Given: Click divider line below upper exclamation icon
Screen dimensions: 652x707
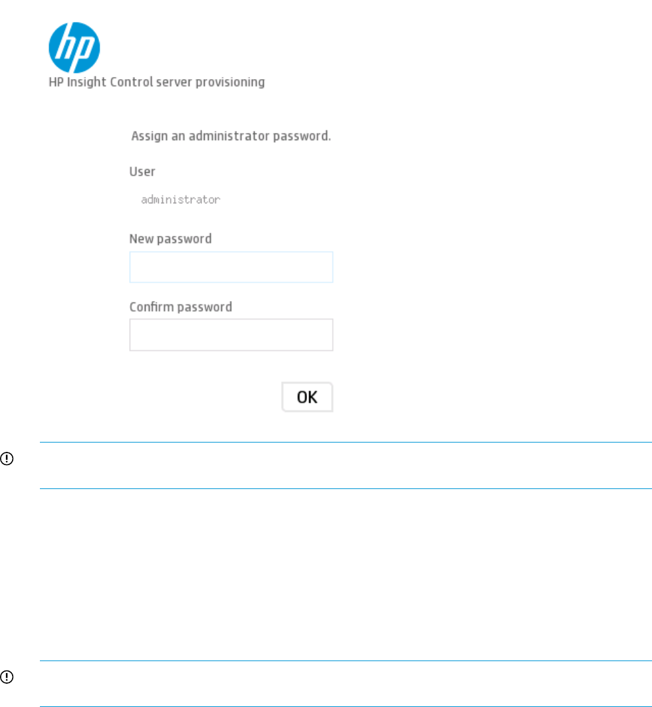Looking at the screenshot, I should tap(346, 489).
